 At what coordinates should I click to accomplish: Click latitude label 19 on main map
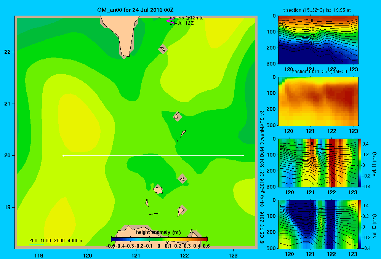[x=8, y=207]
